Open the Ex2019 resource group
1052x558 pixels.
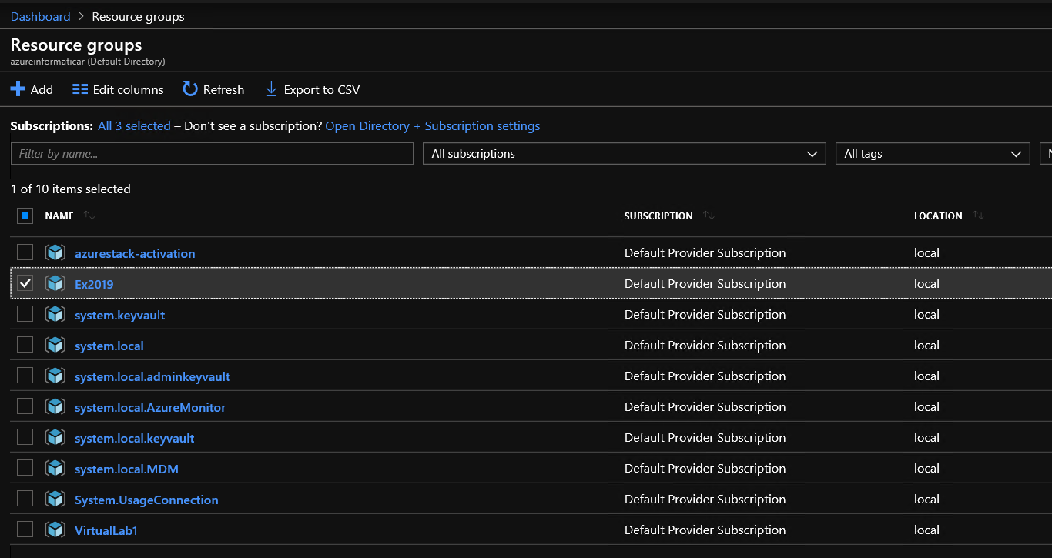tap(93, 283)
